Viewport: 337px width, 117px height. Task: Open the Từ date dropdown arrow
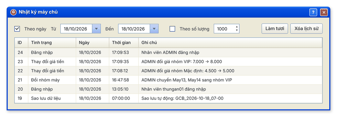[96, 29]
